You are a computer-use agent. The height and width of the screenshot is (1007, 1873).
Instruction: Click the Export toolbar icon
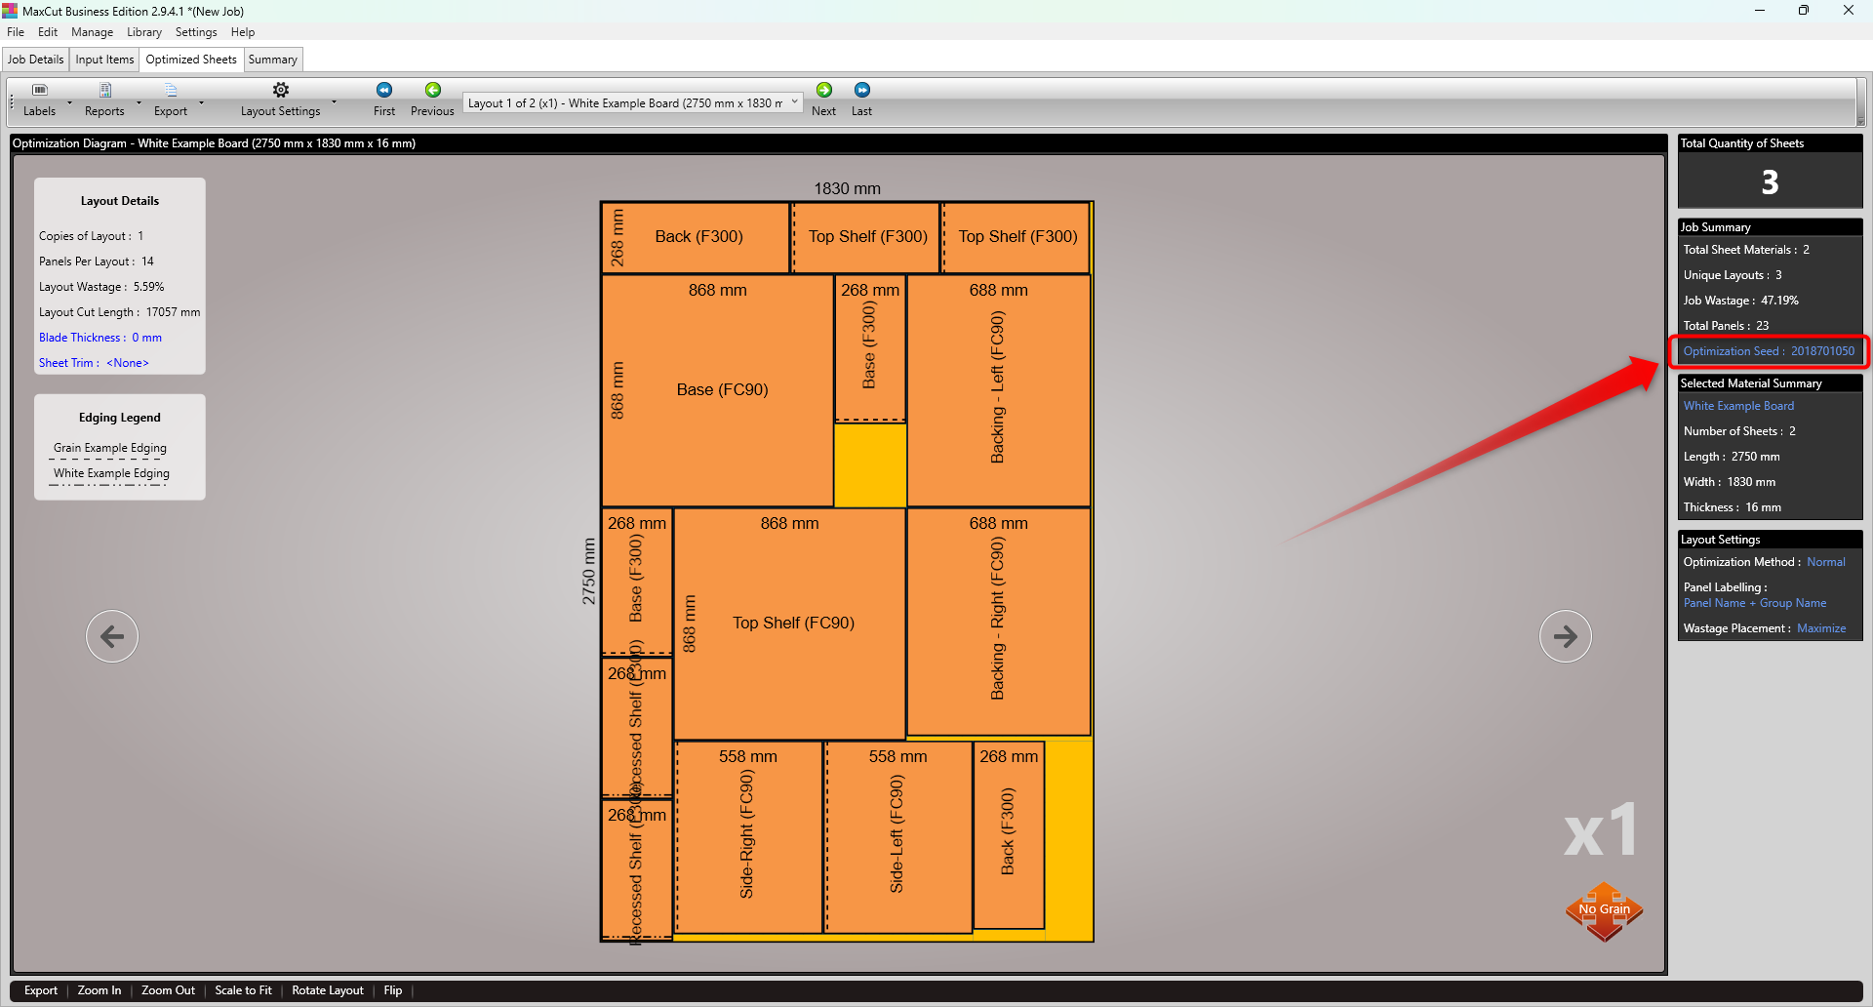(x=171, y=90)
